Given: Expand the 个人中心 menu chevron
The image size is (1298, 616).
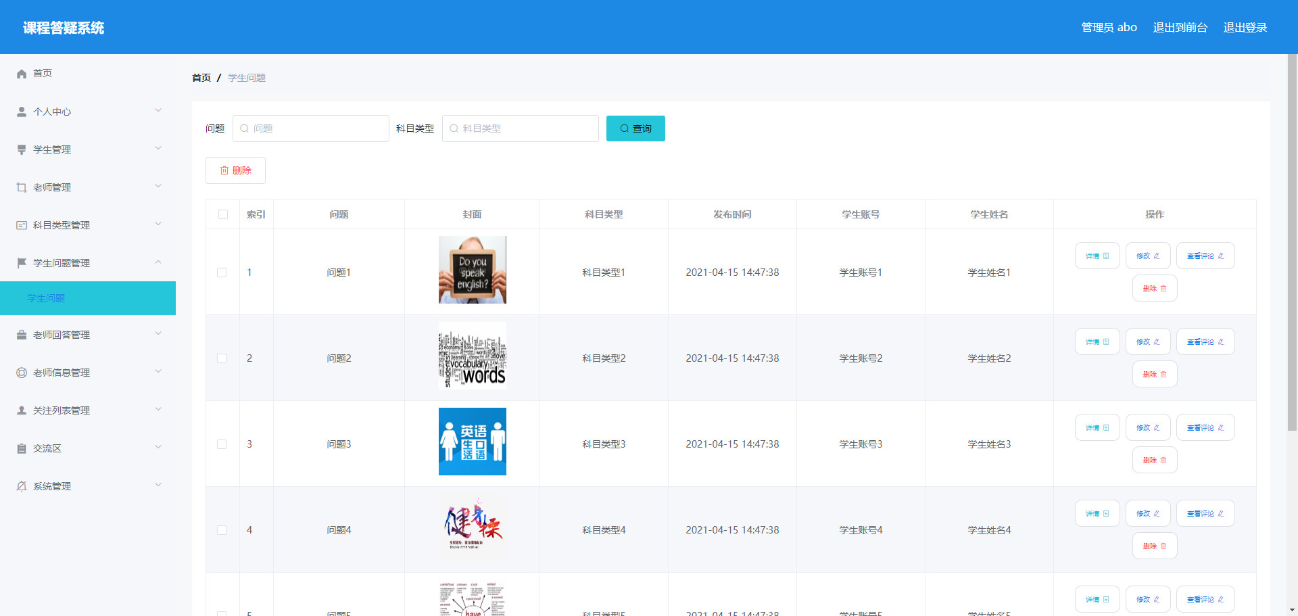Looking at the screenshot, I should click(x=158, y=110).
